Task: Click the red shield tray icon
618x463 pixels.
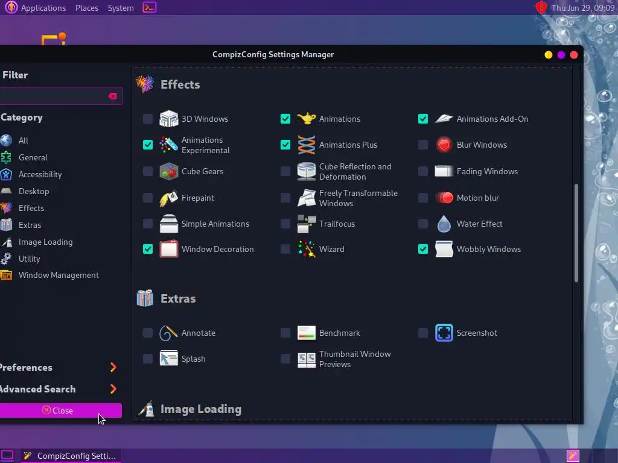Action: [x=541, y=7]
